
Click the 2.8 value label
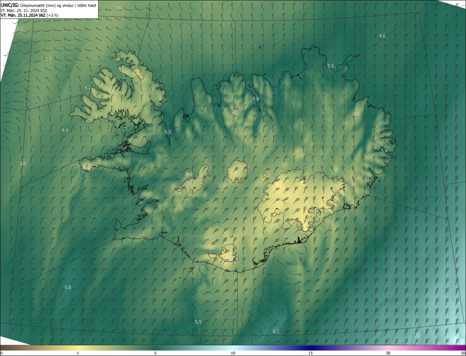pos(235,111)
